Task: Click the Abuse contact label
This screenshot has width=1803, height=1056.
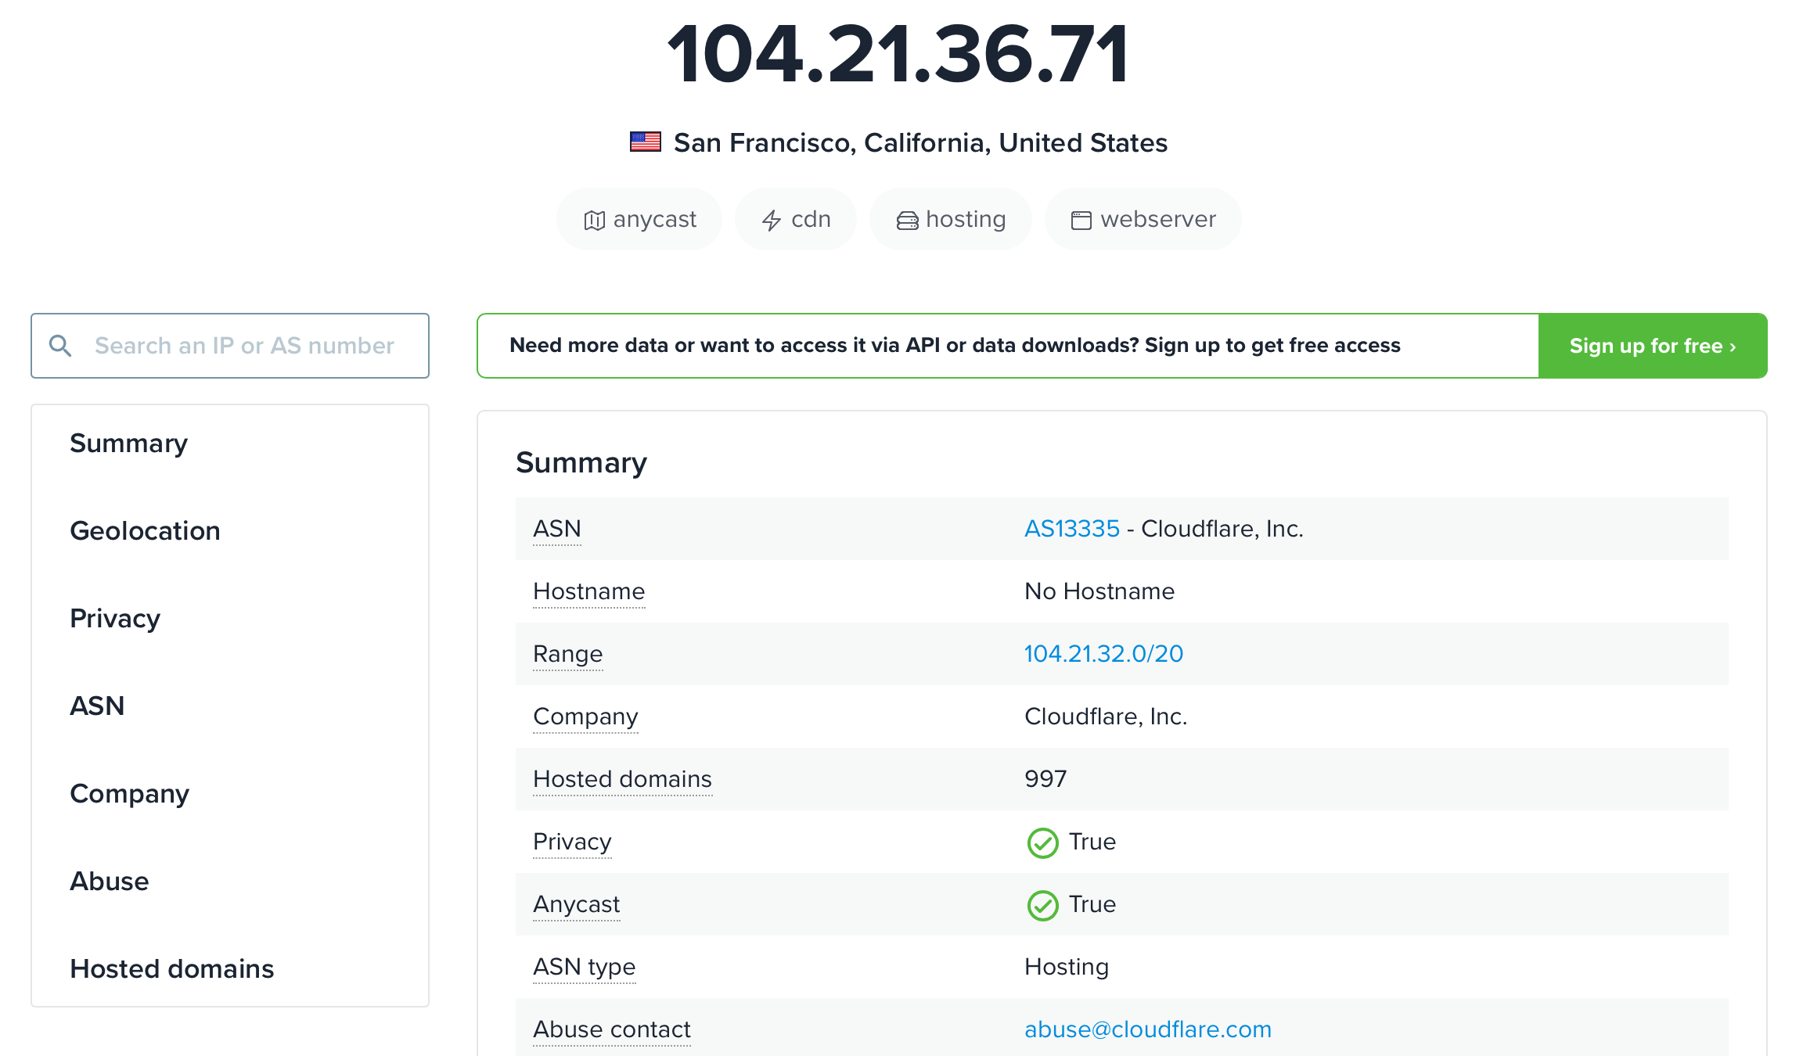Action: (x=611, y=1029)
